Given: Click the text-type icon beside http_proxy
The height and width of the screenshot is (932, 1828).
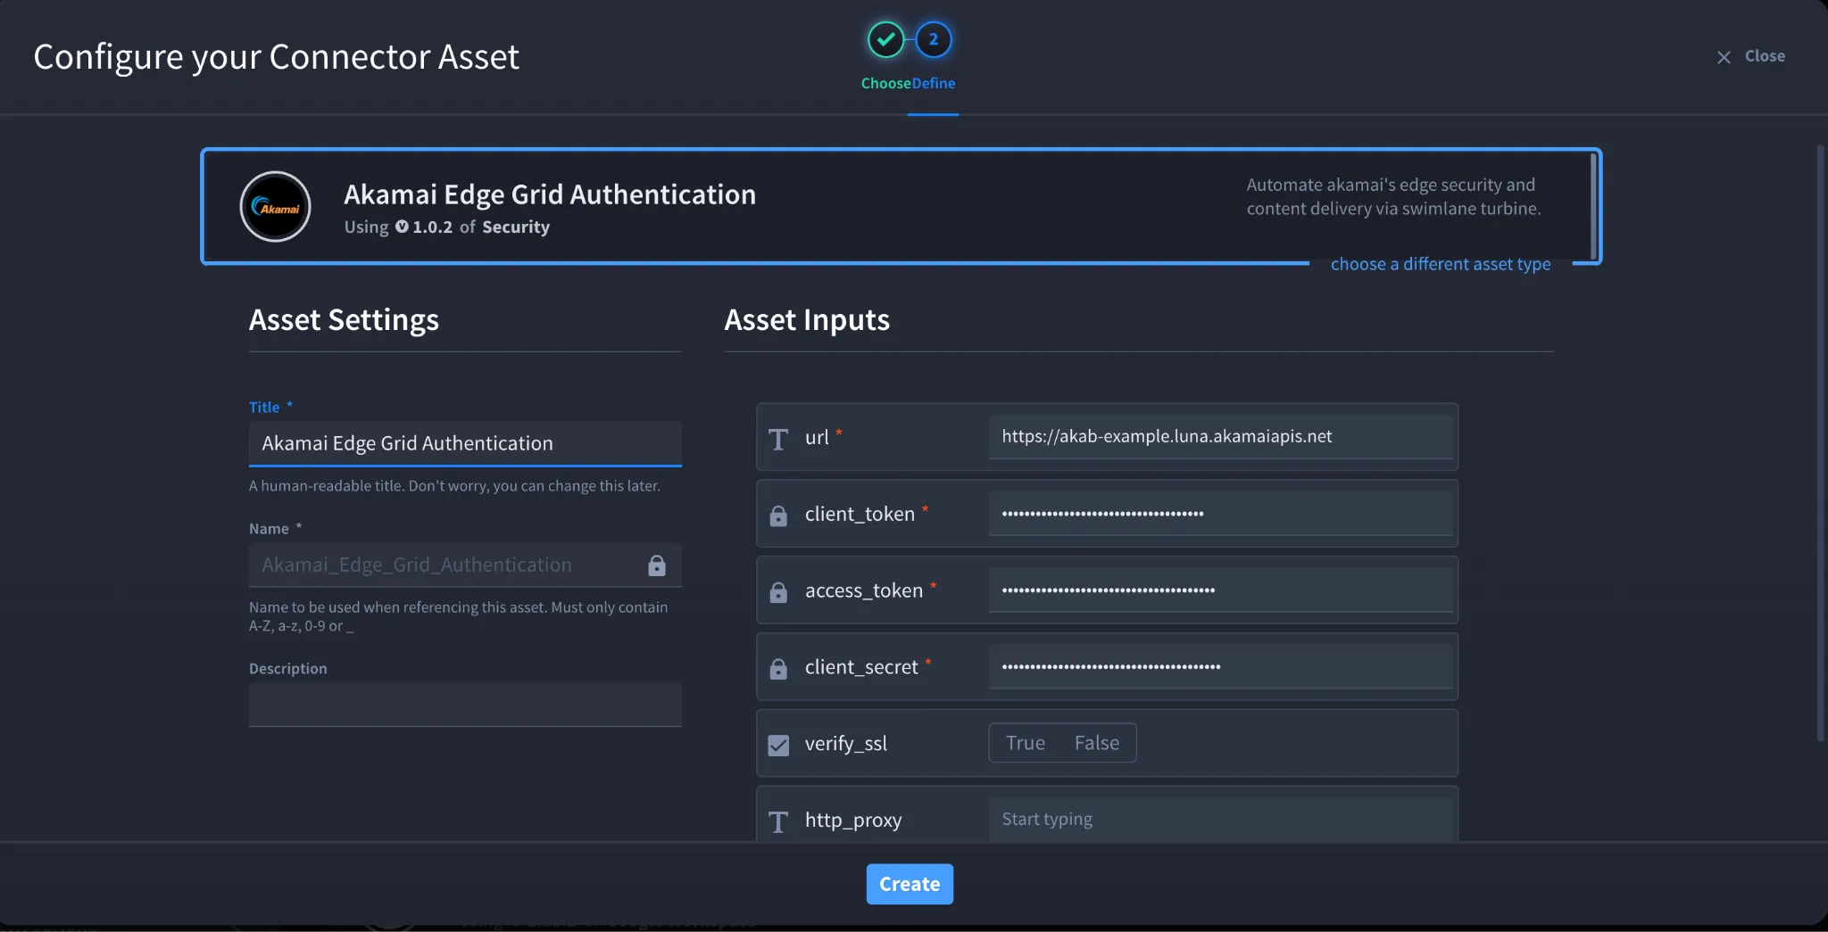Looking at the screenshot, I should coord(778,821).
